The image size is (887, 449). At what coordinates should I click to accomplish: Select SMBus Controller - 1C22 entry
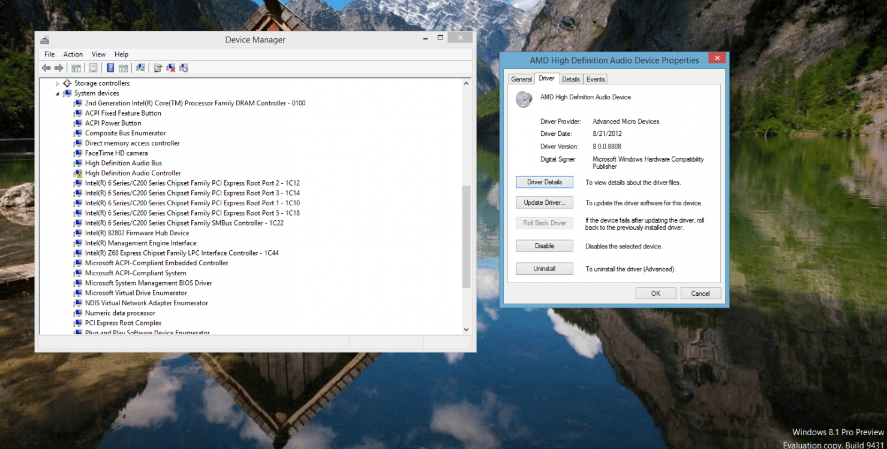(184, 223)
